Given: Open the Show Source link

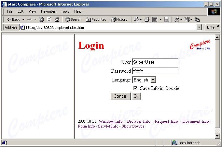Looking at the screenshot, I should point(133,126).
